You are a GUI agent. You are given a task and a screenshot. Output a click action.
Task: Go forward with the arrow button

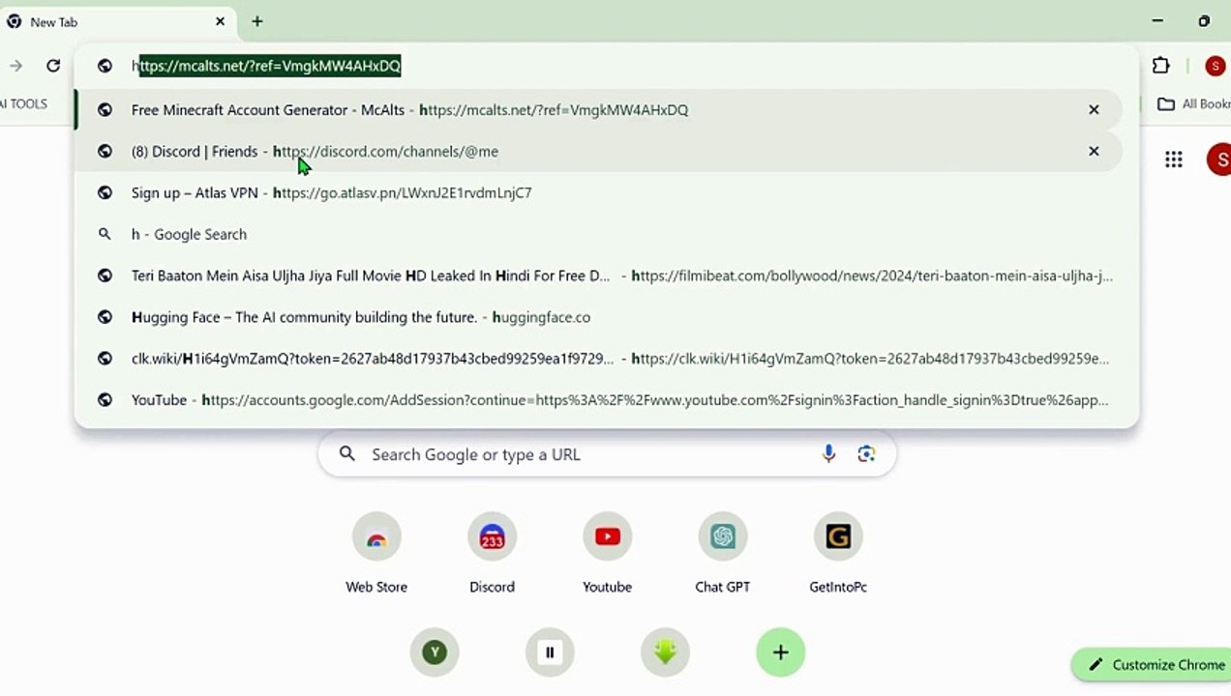coord(16,66)
